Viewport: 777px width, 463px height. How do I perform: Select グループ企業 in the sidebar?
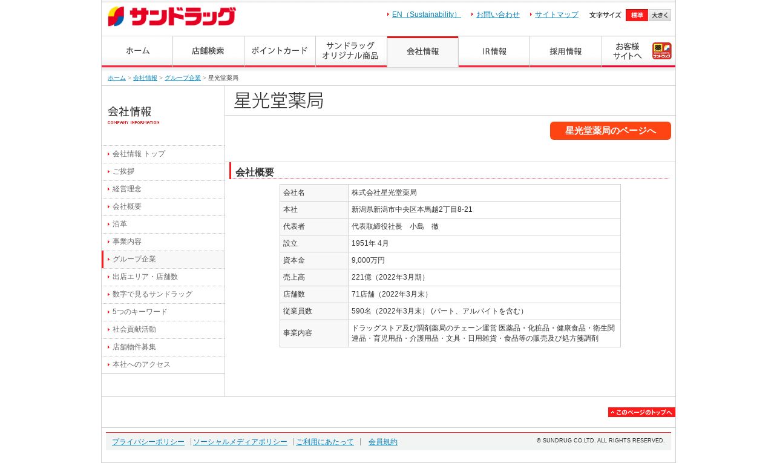click(163, 260)
